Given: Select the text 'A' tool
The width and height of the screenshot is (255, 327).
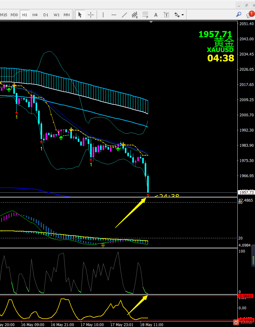Looking at the screenshot, I should (156, 15).
